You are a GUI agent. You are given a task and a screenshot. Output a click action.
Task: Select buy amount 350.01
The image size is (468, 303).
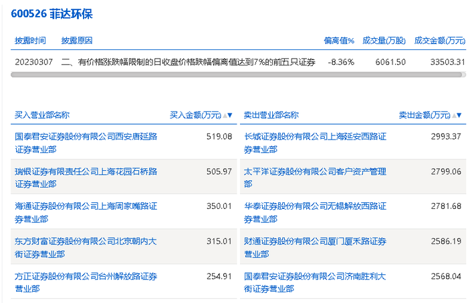point(219,206)
